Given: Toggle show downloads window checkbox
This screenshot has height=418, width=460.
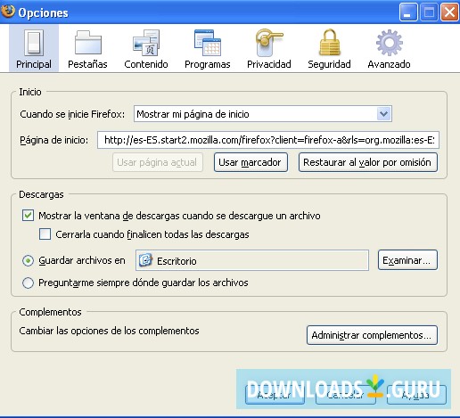Looking at the screenshot, I should 28,216.
